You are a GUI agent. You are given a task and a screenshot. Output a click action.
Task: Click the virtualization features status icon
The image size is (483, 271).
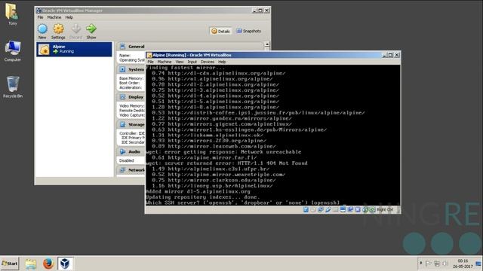click(358, 209)
